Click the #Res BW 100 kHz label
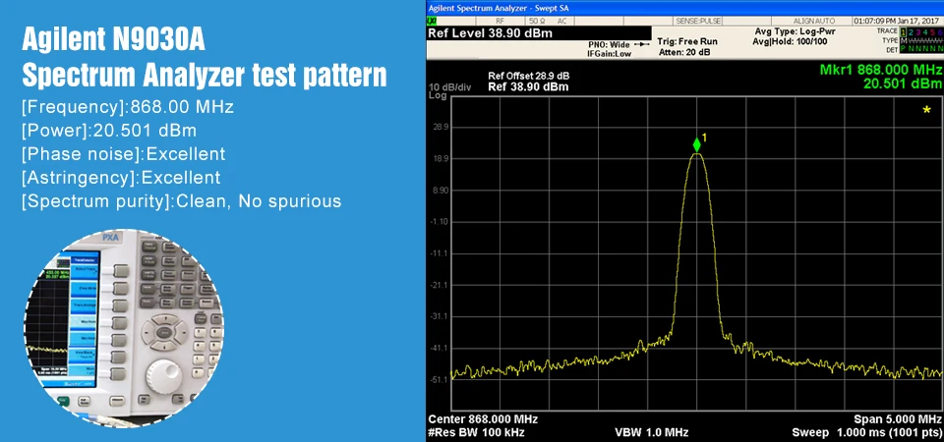This screenshot has width=944, height=442. (476, 432)
